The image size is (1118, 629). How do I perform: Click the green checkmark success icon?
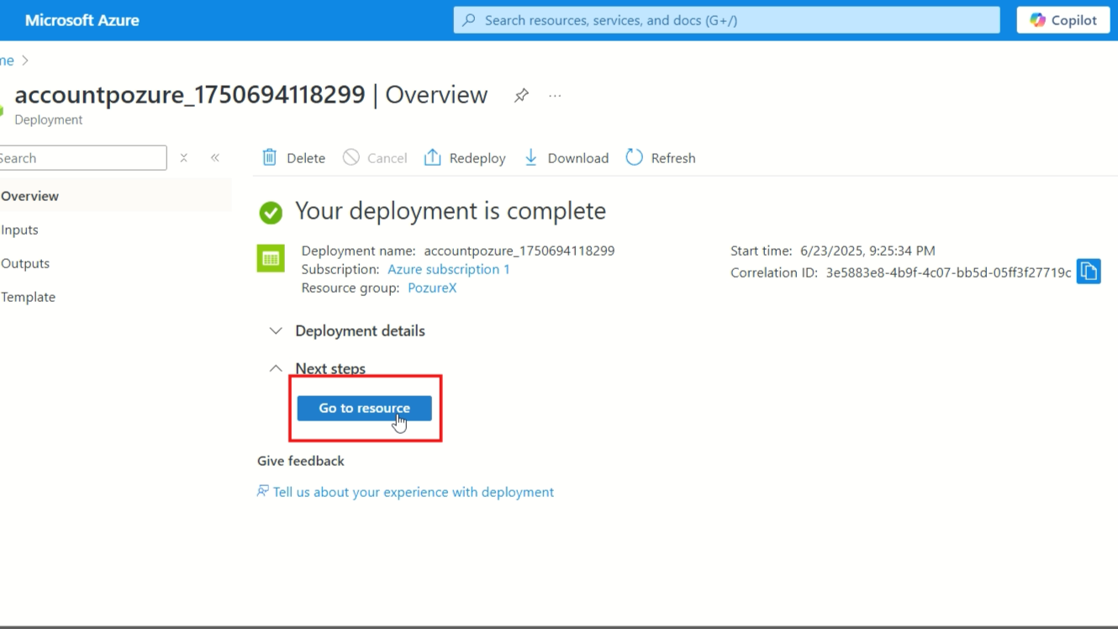[271, 213]
